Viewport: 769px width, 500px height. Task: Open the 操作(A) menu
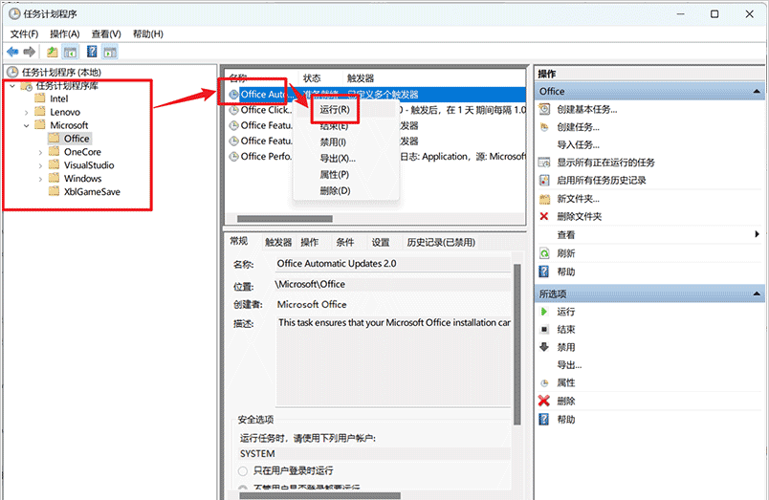65,33
